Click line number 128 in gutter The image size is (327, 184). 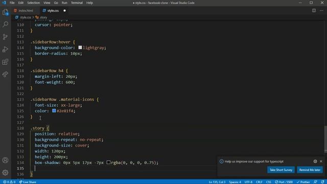[20, 128]
